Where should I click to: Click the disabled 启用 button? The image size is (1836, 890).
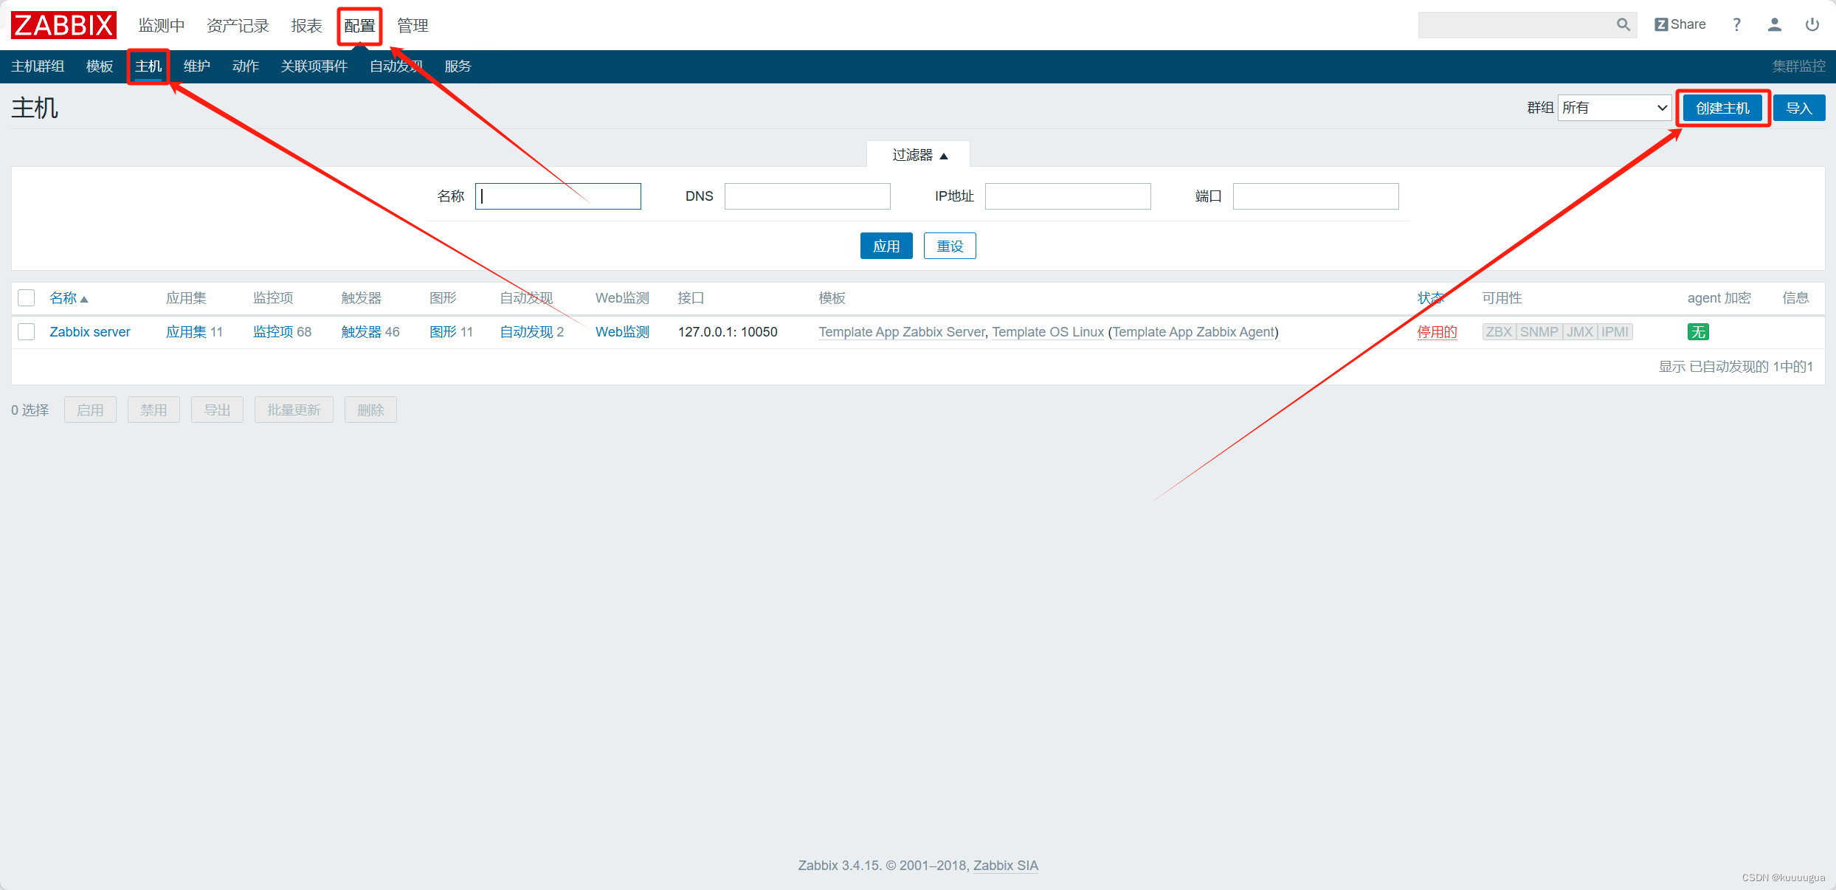click(90, 410)
